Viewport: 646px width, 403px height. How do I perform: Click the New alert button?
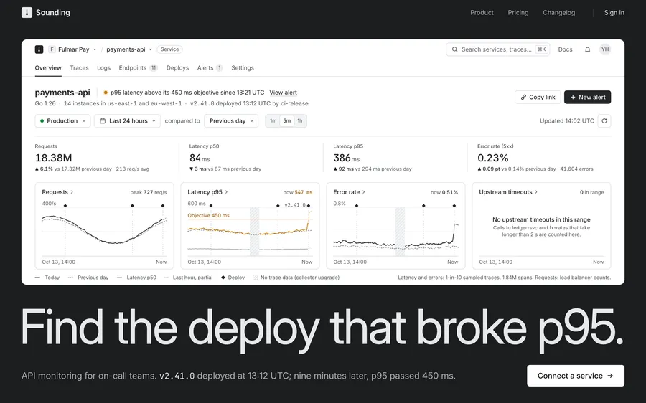(x=587, y=97)
